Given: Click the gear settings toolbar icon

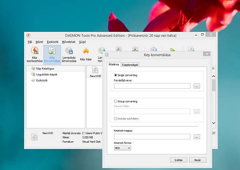Looking at the screenshot, I should (153, 49).
